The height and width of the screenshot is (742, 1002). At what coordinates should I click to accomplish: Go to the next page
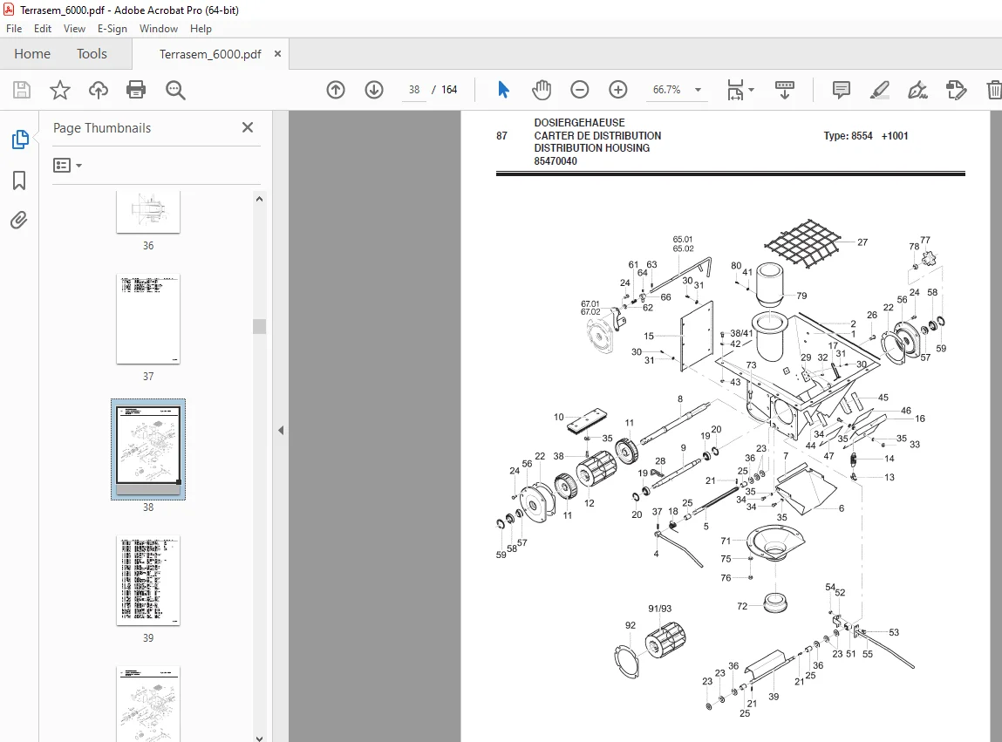(x=374, y=90)
